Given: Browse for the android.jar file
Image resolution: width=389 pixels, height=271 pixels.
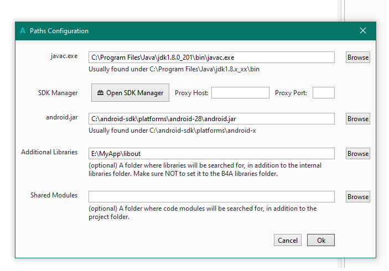Looking at the screenshot, I should click(358, 118).
